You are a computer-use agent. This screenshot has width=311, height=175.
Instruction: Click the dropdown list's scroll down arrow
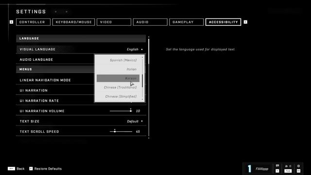click(142, 99)
